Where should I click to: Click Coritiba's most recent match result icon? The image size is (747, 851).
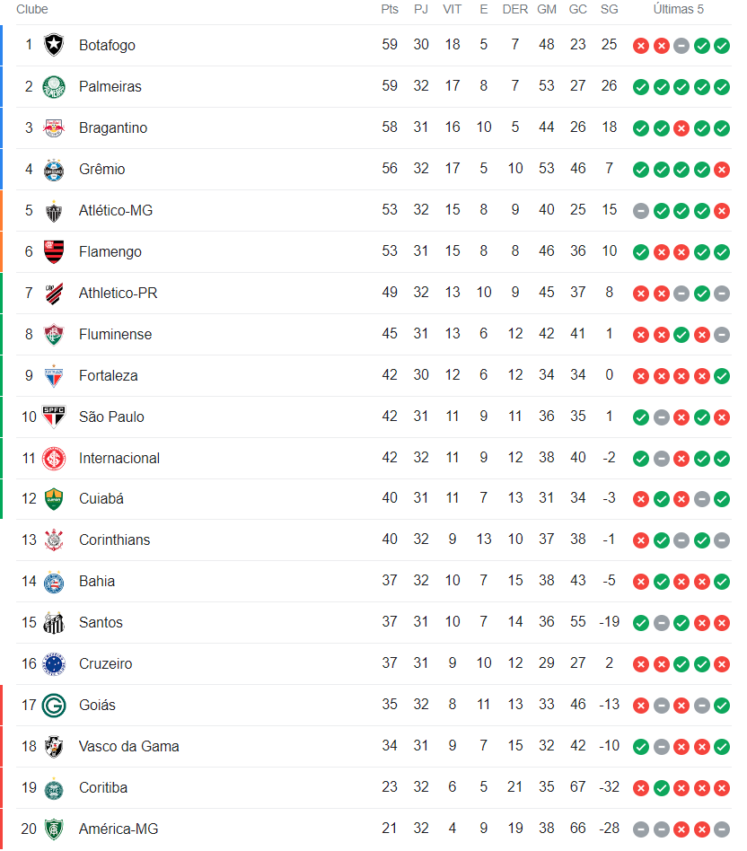click(x=722, y=787)
